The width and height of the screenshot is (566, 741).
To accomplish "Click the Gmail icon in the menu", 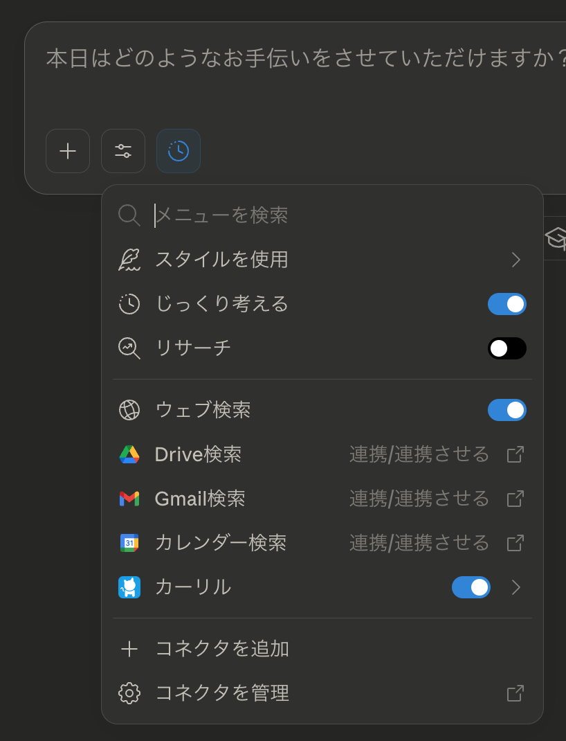I will click(x=129, y=499).
